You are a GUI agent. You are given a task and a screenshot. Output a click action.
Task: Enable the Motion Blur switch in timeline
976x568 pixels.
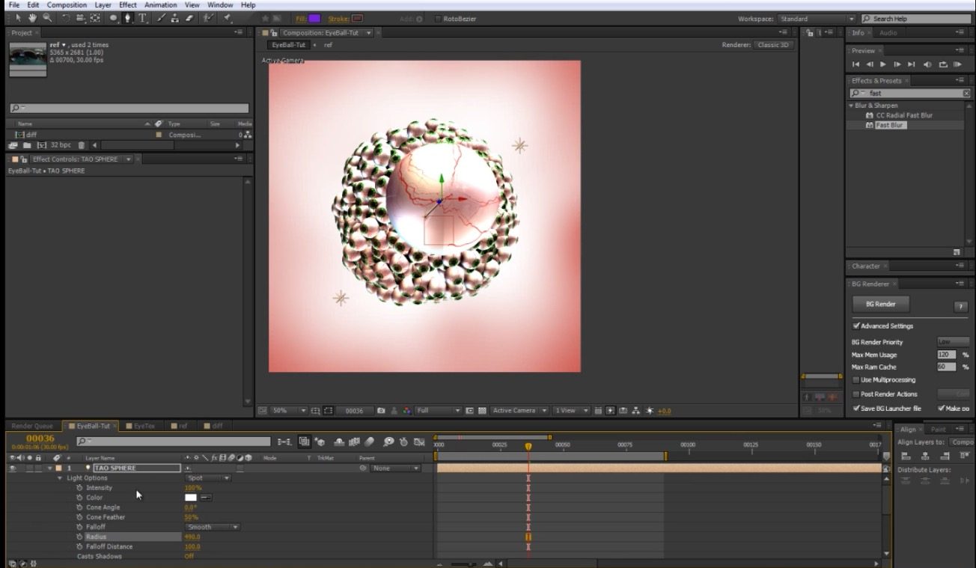click(x=369, y=442)
